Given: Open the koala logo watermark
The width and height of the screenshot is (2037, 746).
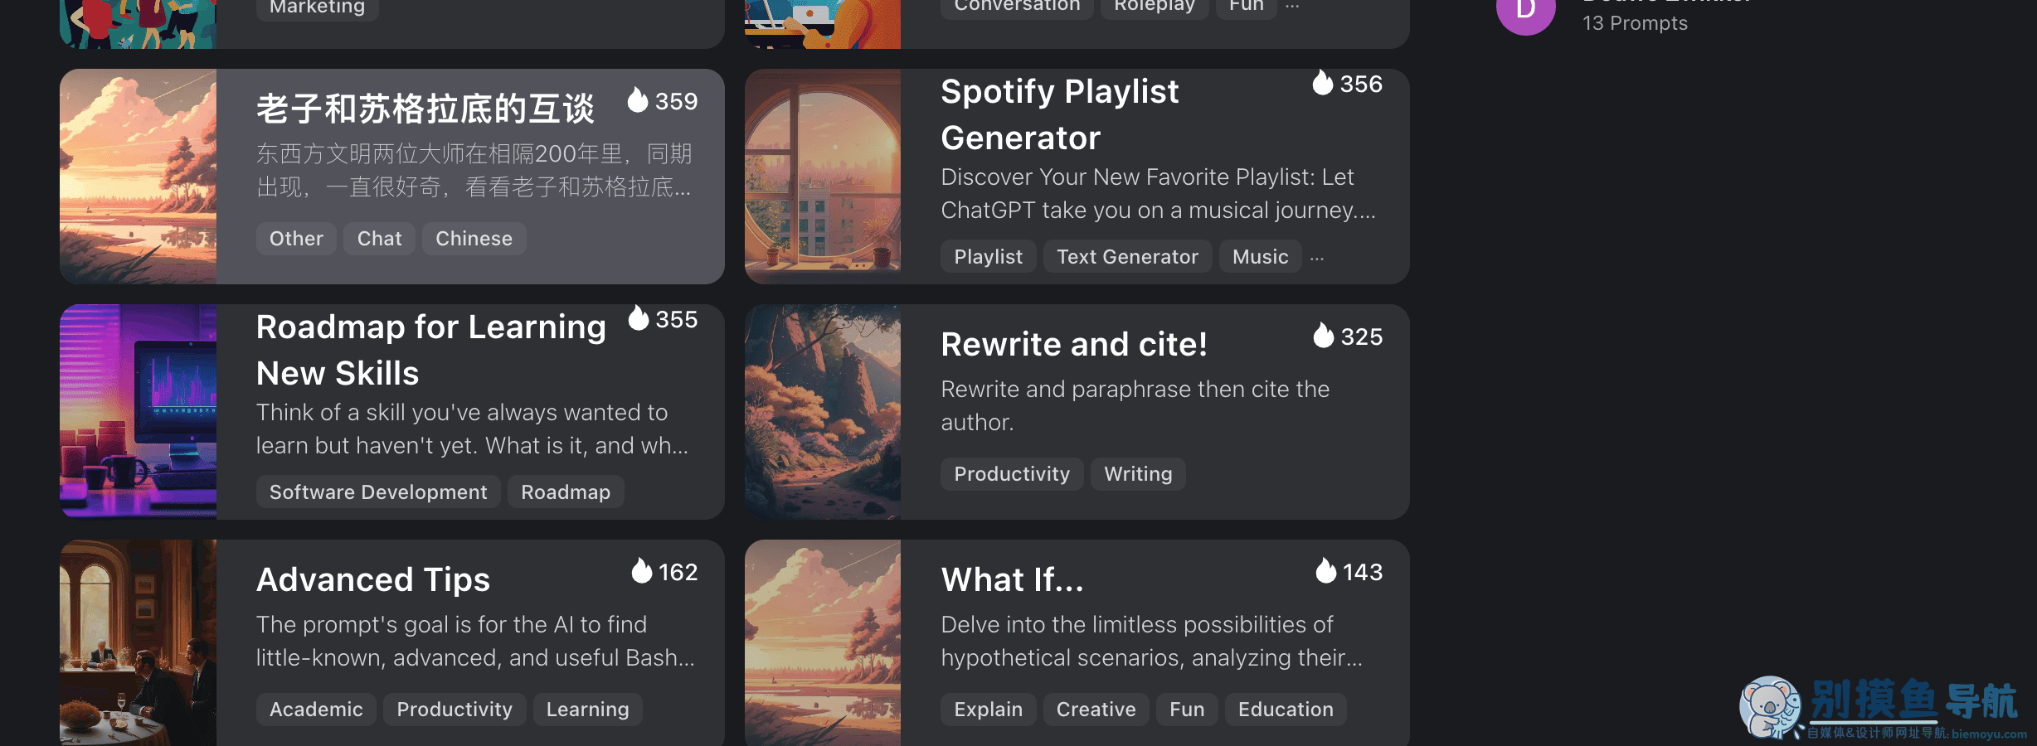Looking at the screenshot, I should pos(1770,707).
